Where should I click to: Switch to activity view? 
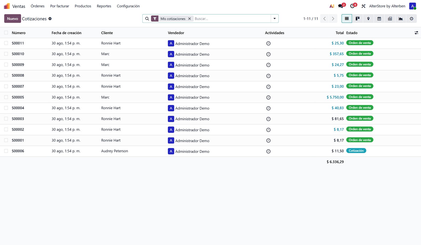click(x=412, y=19)
